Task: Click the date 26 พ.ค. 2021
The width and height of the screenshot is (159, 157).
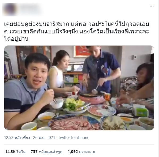Action: pyautogui.click(x=44, y=138)
